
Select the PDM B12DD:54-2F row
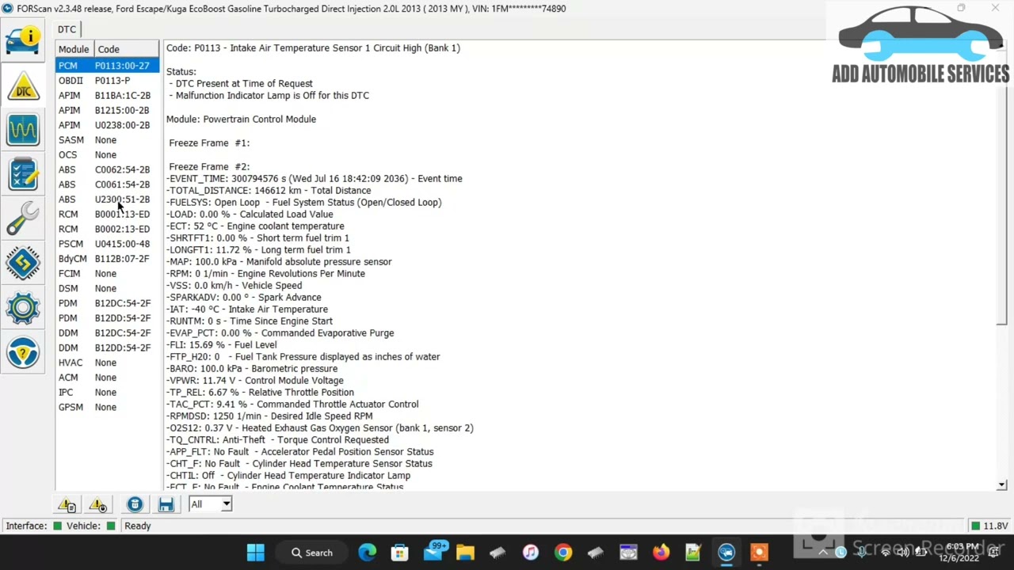click(x=107, y=318)
